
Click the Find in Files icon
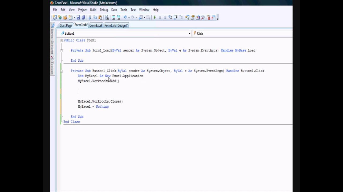pos(107,18)
